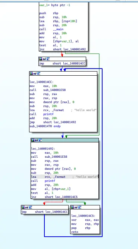
Task: Set node color for the loc_1400014CC block
Action: click(31, 73)
